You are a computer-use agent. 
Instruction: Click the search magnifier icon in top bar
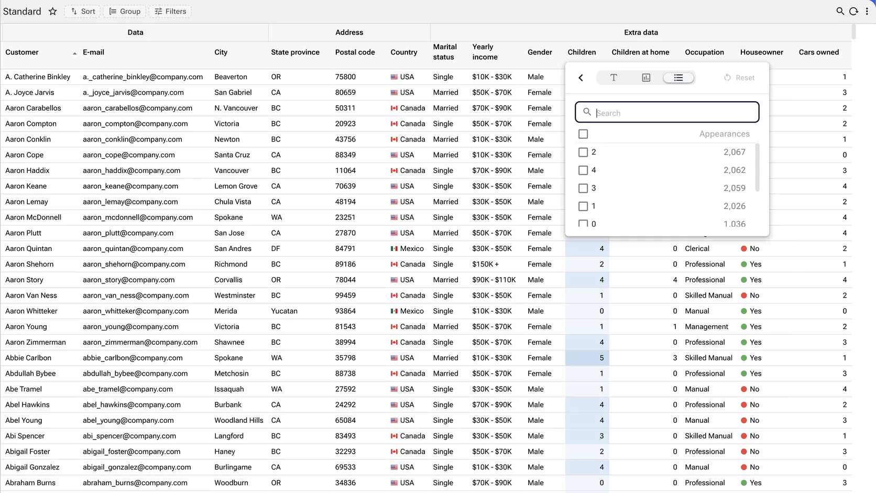tap(840, 11)
